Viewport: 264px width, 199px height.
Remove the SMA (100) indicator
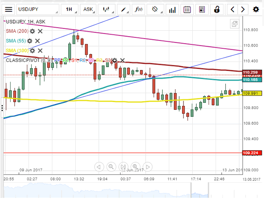(x=40, y=51)
